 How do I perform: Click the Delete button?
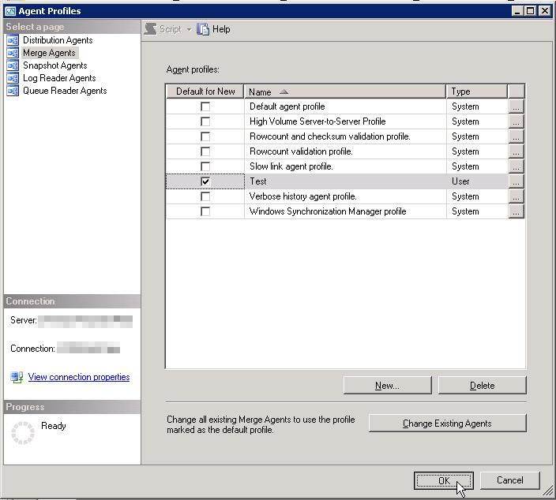coord(483,386)
